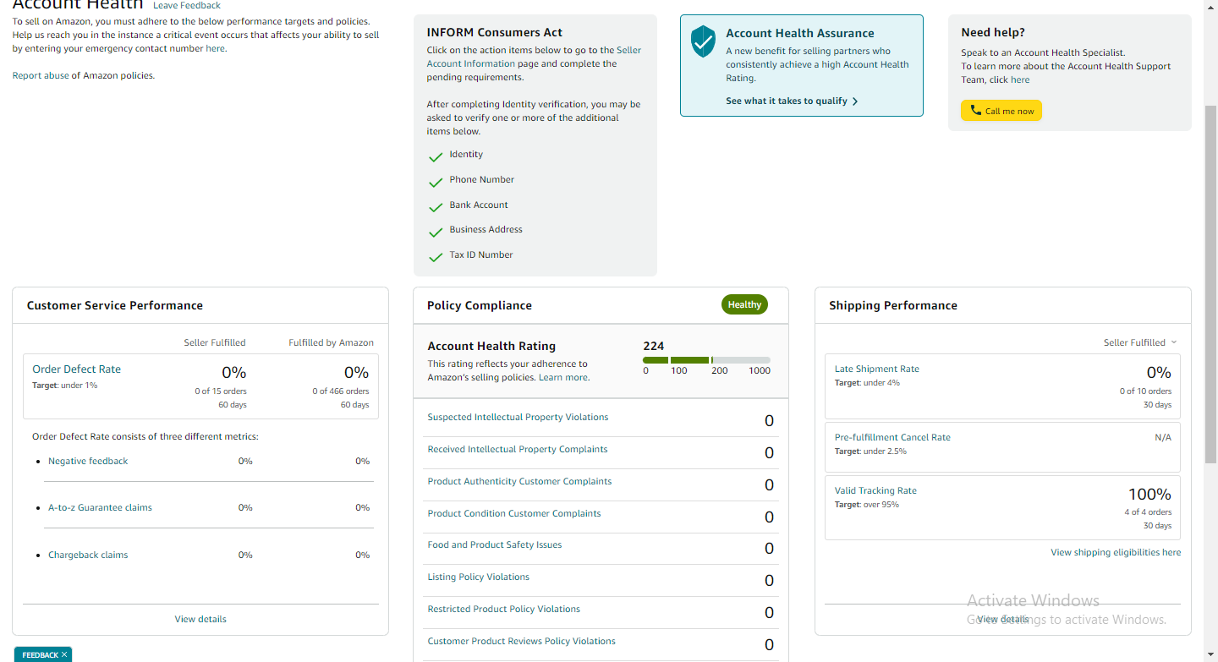The image size is (1218, 662).
Task: Click the Healthy status badge
Action: (744, 304)
